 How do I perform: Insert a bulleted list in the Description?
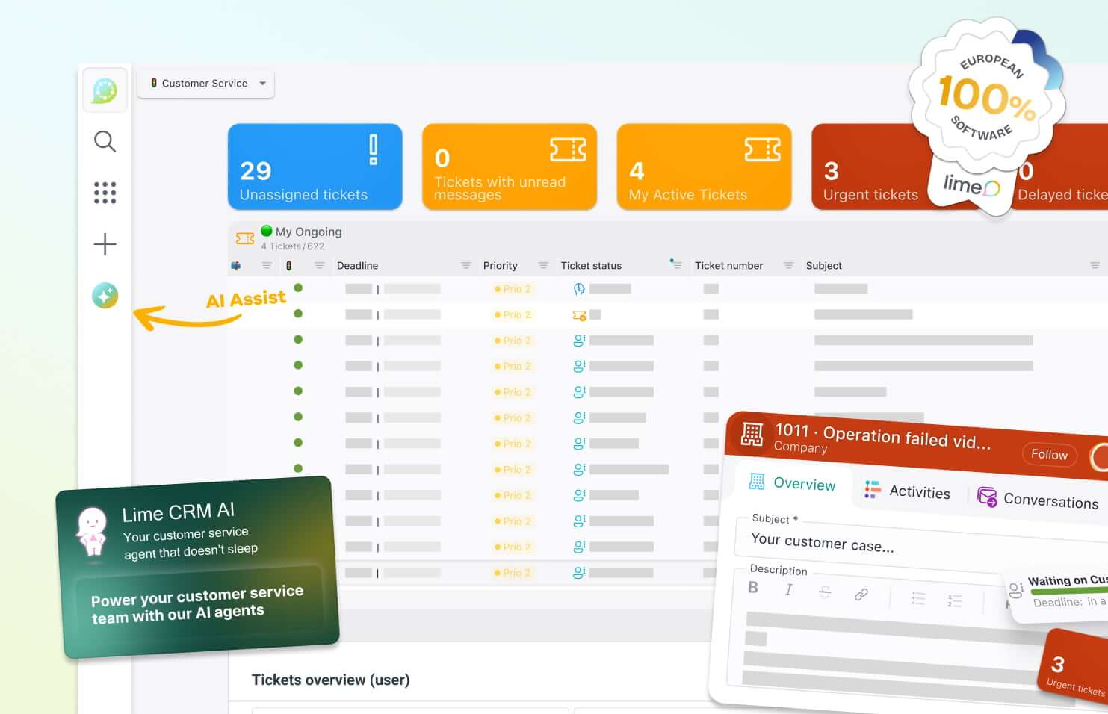click(918, 598)
